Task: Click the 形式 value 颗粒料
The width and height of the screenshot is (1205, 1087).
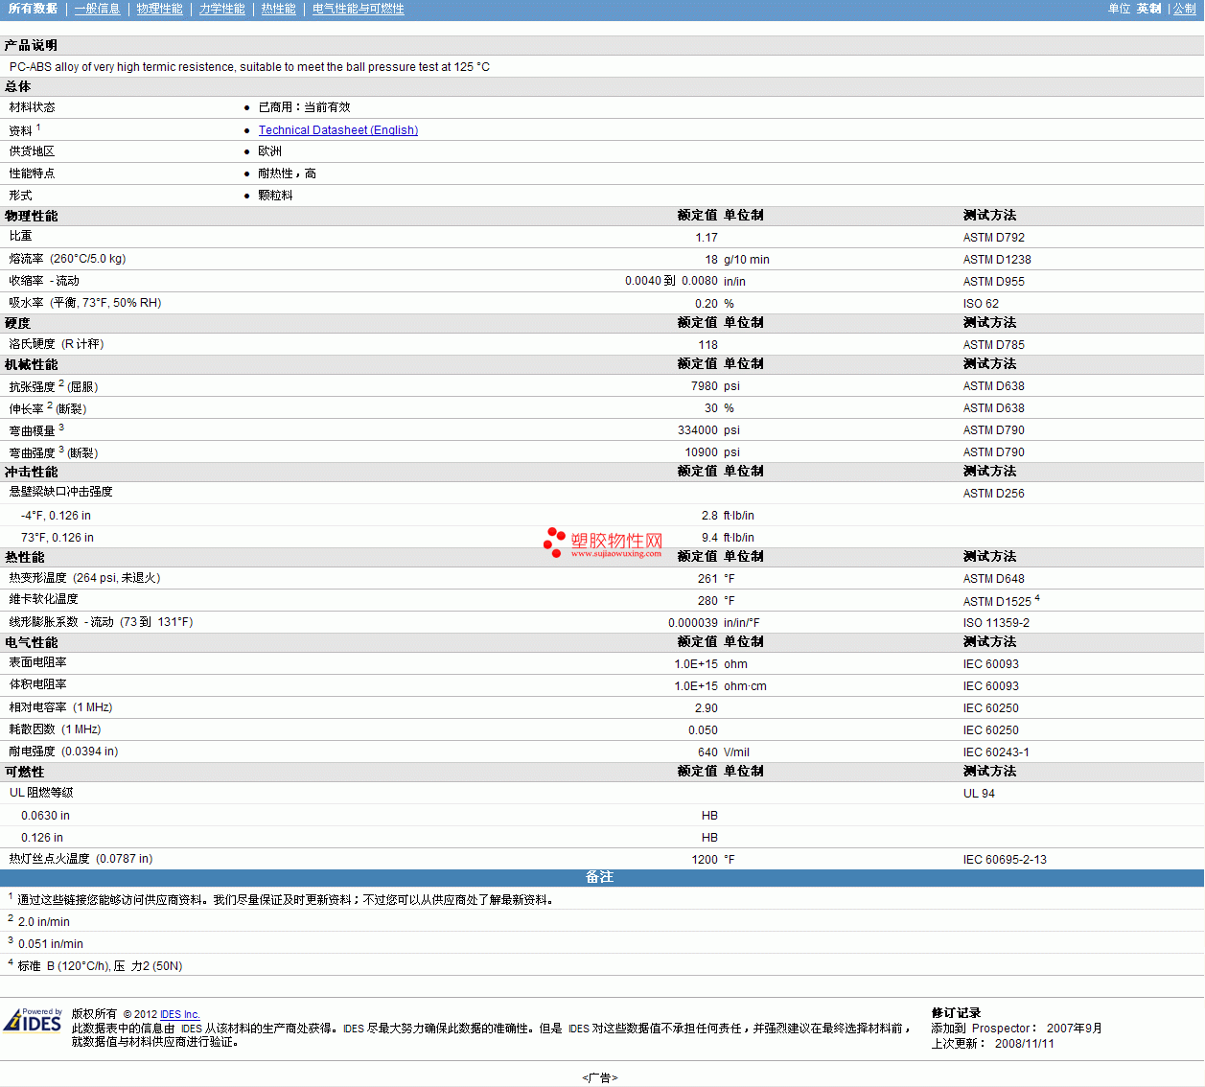Action: tap(276, 196)
